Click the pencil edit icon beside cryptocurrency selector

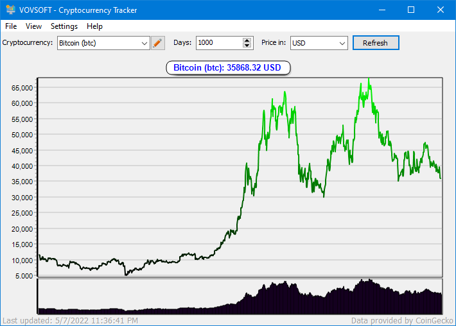point(158,43)
